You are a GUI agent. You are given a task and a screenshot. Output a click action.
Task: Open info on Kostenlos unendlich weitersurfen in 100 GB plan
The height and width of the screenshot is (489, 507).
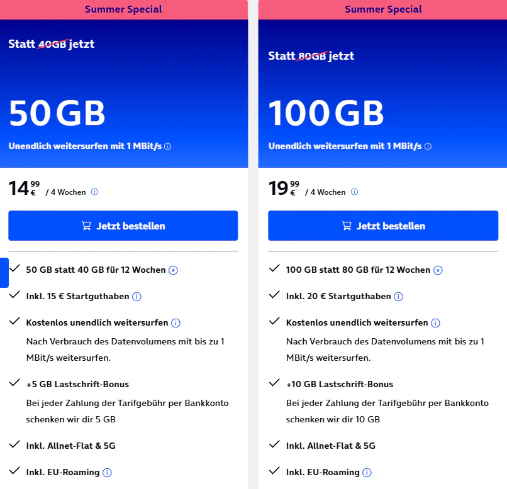pyautogui.click(x=435, y=323)
